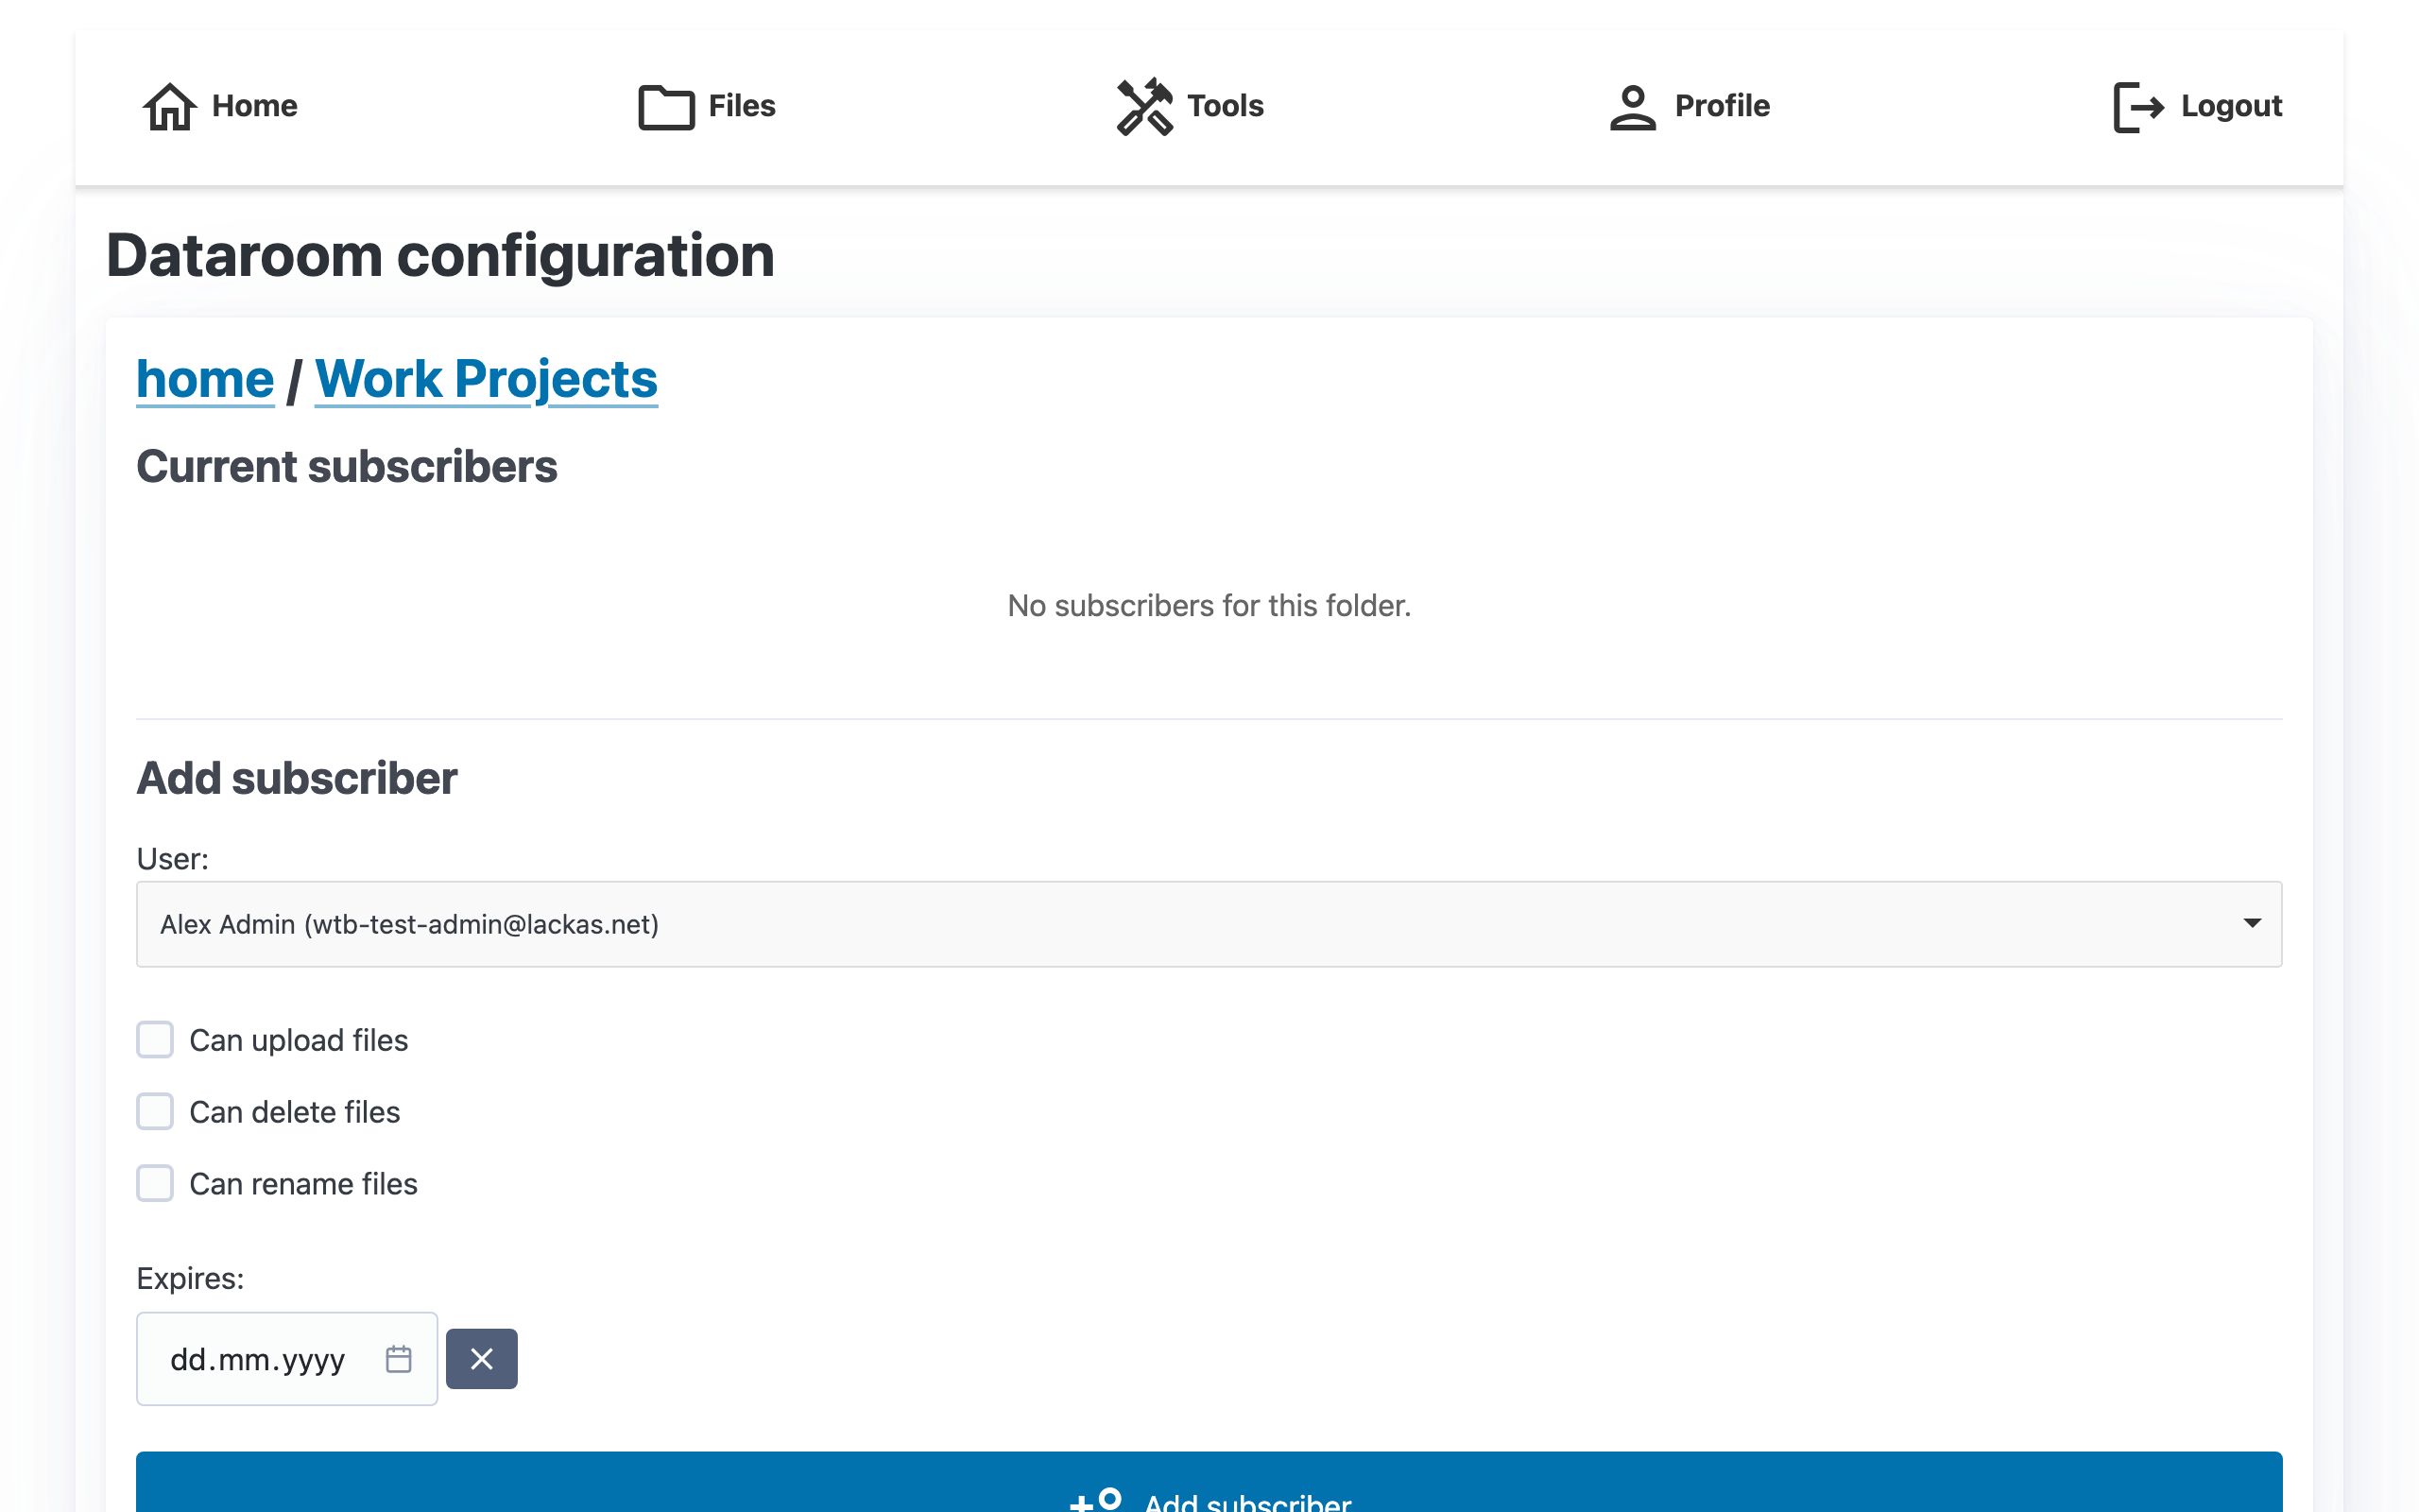Image resolution: width=2419 pixels, height=1512 pixels.
Task: Click the Home house icon
Action: pos(169,106)
